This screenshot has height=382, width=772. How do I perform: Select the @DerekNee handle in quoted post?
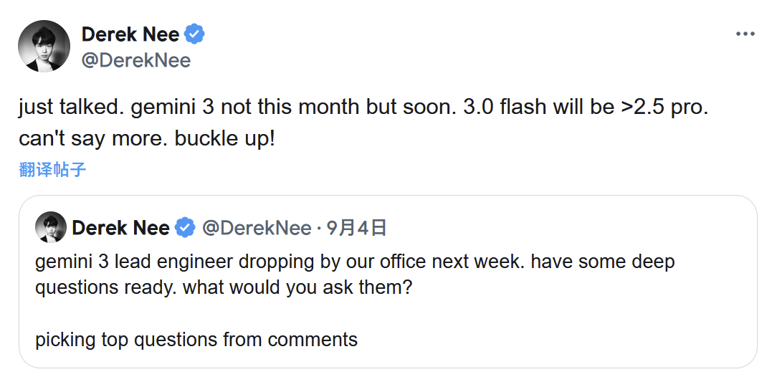257,228
